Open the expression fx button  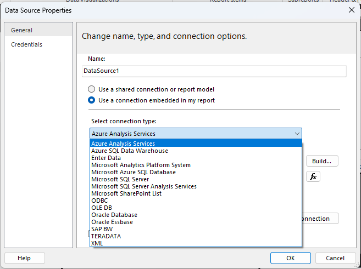click(x=313, y=176)
